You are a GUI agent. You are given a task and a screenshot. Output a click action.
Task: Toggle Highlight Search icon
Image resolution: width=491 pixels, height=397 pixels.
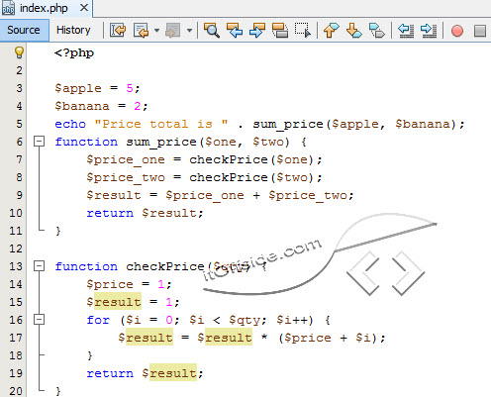click(280, 31)
